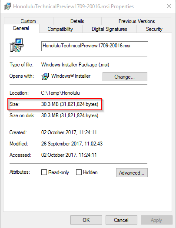Click the Size value 30.3 MB text
176x228 pixels.
coord(50,104)
